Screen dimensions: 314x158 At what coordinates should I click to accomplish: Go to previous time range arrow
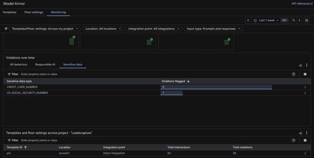(248, 20)
